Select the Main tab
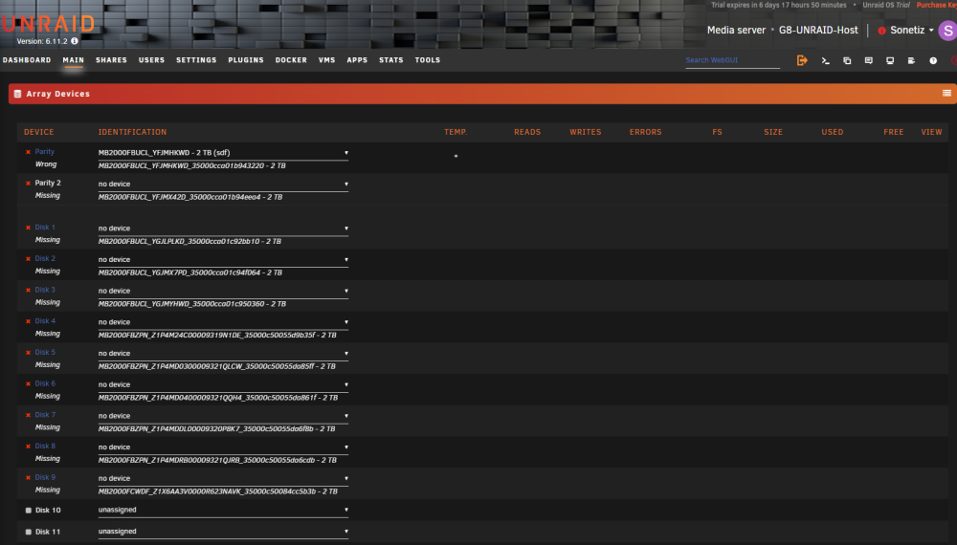This screenshot has height=545, width=957. click(74, 60)
